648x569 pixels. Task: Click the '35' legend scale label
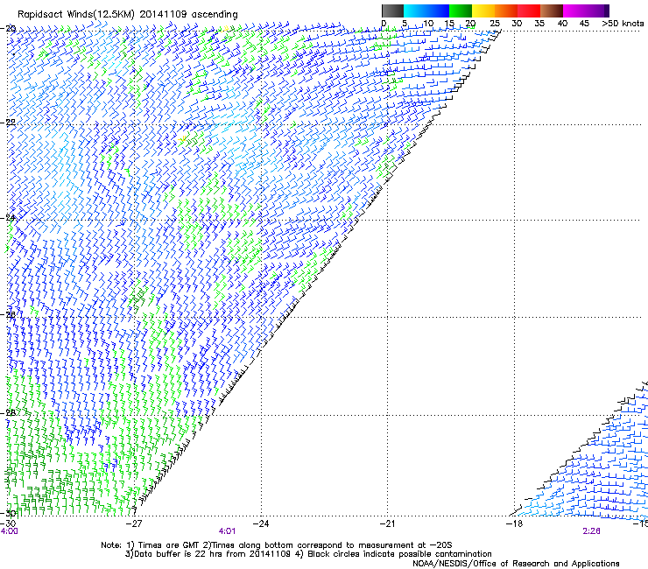click(539, 24)
